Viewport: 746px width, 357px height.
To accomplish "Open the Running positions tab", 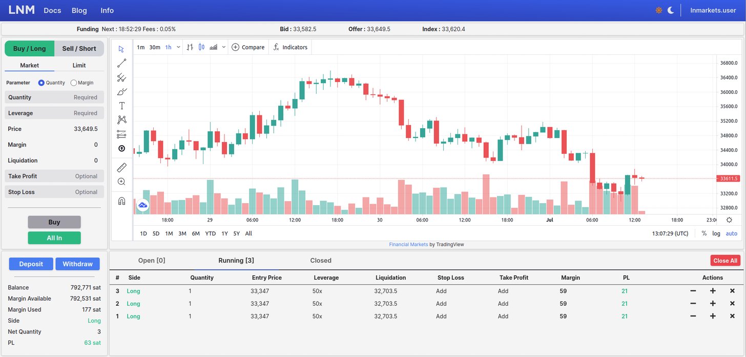I will pyautogui.click(x=236, y=260).
